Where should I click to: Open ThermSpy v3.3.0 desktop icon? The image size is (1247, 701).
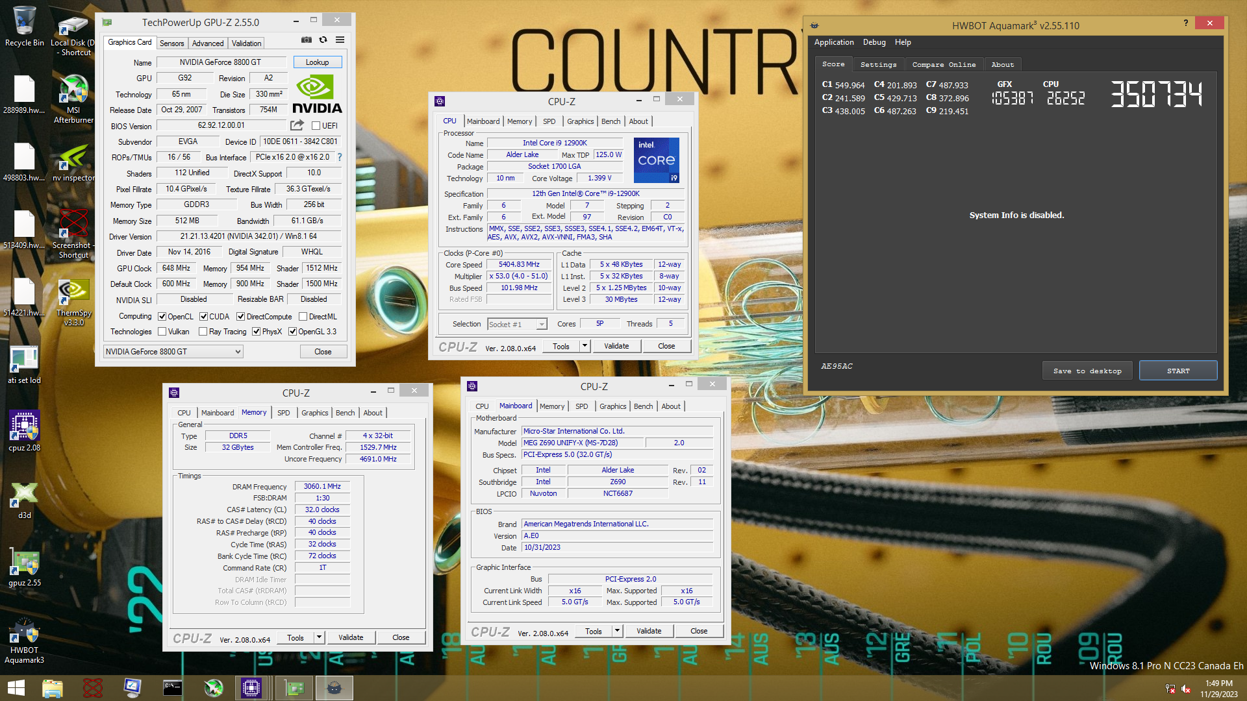click(73, 302)
